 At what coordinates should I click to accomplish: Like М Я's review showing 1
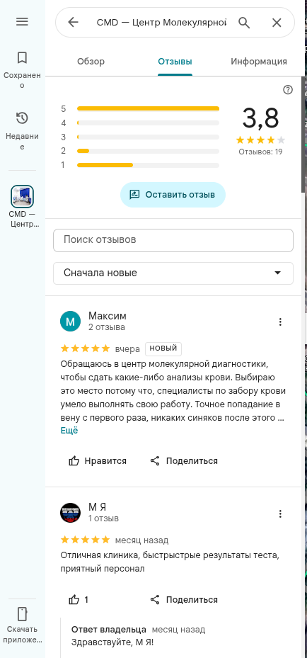(x=79, y=600)
